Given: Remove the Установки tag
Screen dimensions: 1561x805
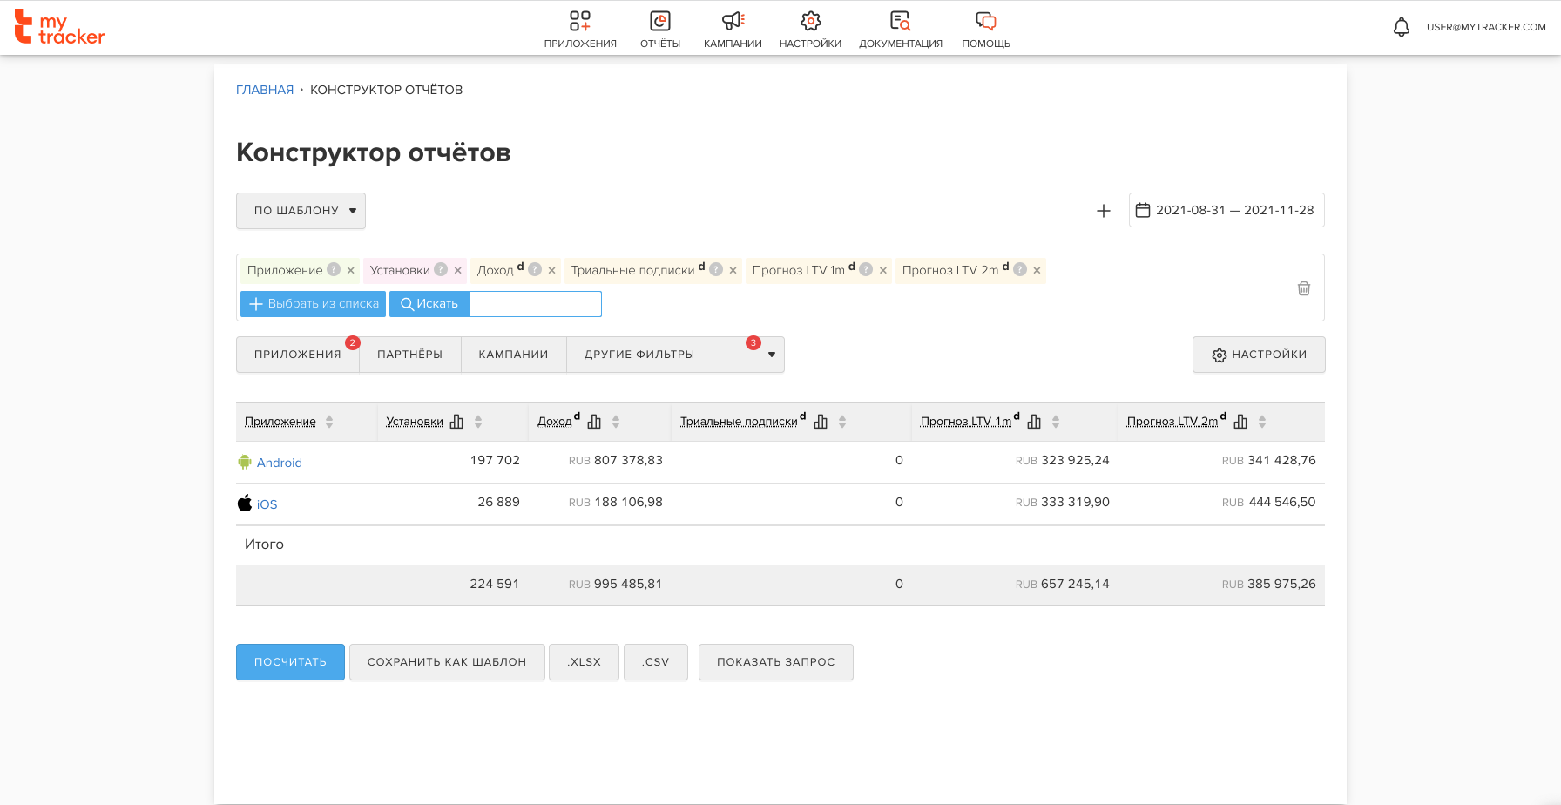Looking at the screenshot, I should tap(458, 271).
